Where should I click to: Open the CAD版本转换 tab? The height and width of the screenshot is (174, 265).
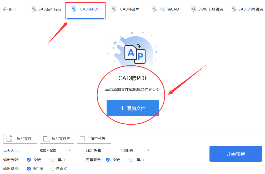click(46, 9)
